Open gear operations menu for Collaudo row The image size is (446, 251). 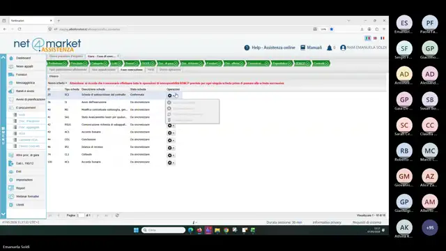pyautogui.click(x=171, y=155)
